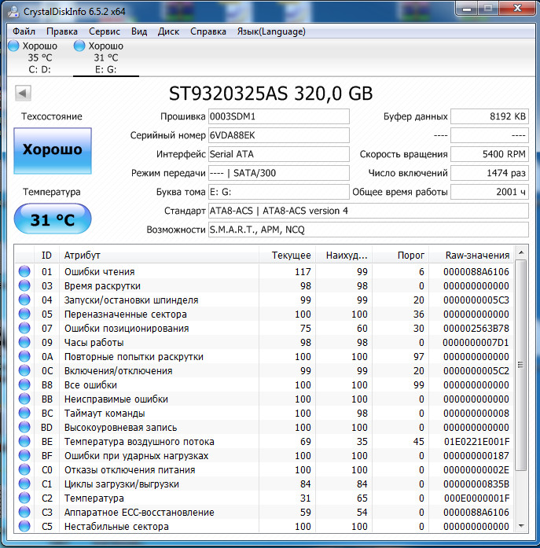The height and width of the screenshot is (548, 540).
Task: Select raw value 0000002563B78
Action: (x=476, y=328)
